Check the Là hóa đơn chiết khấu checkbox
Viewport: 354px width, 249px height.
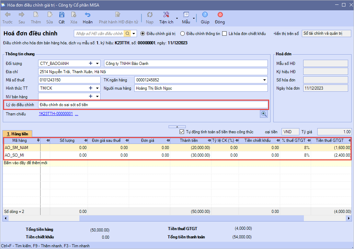[225, 34]
